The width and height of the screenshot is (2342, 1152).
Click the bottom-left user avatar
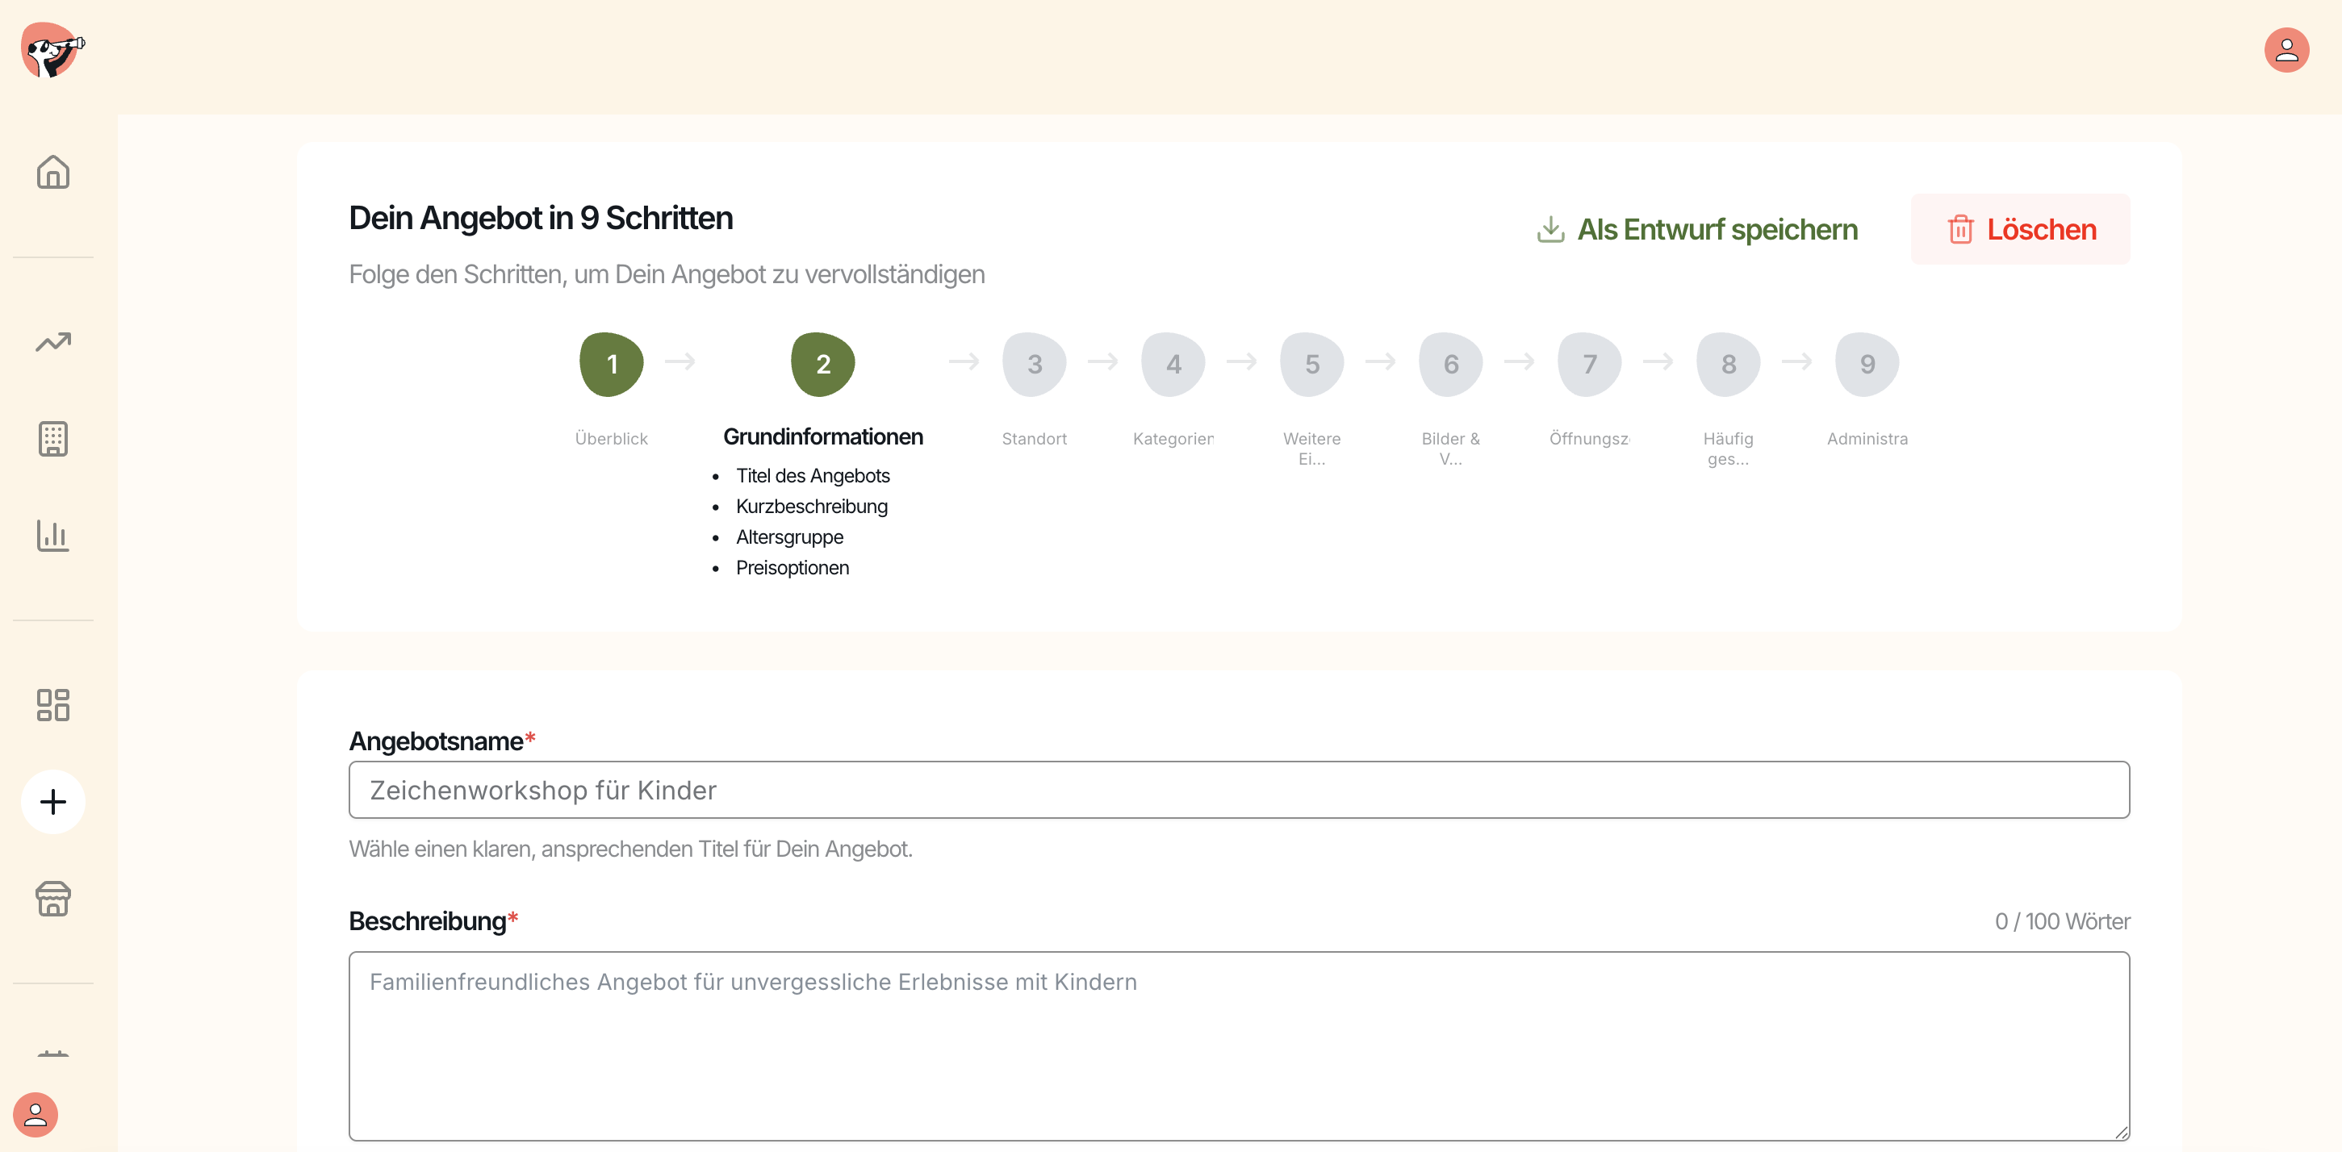click(36, 1114)
